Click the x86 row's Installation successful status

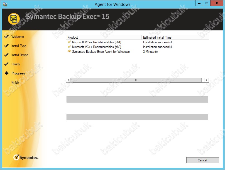(x=158, y=47)
